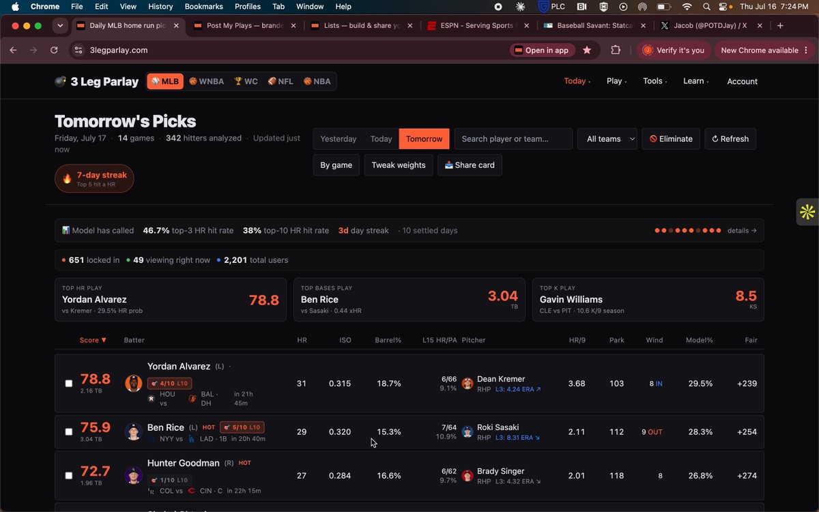819x512 pixels.
Task: Check the Yordan Alvarez row checkbox
Action: [x=69, y=384]
